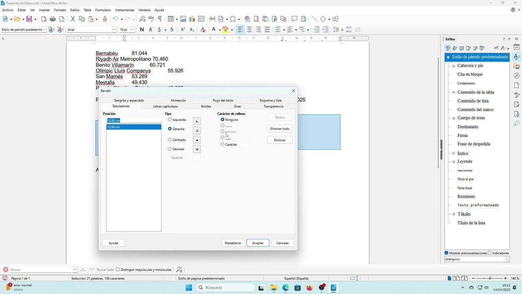Select the Izquierda tab type radio
522x294 pixels.
pyautogui.click(x=170, y=120)
